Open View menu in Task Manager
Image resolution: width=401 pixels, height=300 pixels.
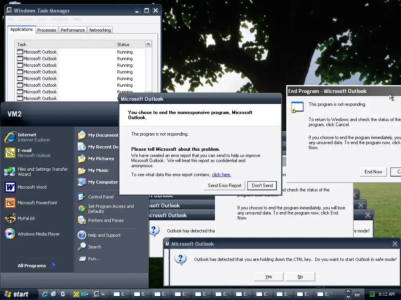tap(42, 19)
